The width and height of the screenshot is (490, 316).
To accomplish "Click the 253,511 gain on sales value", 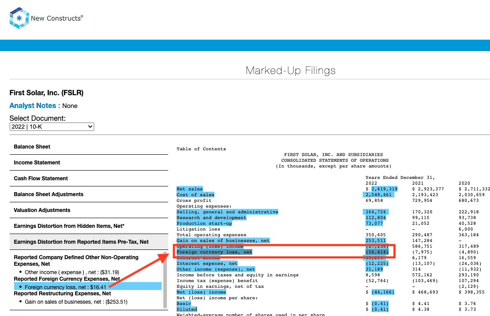I will [x=376, y=241].
